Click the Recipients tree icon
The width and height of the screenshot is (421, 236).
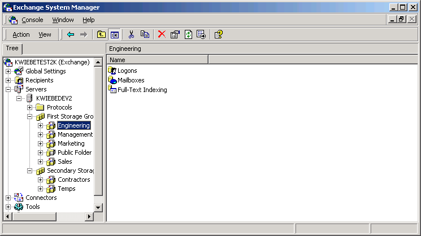(19, 80)
